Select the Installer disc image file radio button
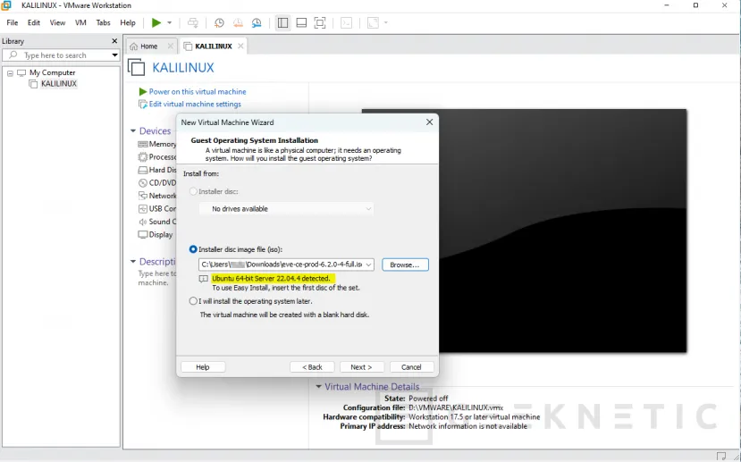The image size is (741, 462). [193, 249]
